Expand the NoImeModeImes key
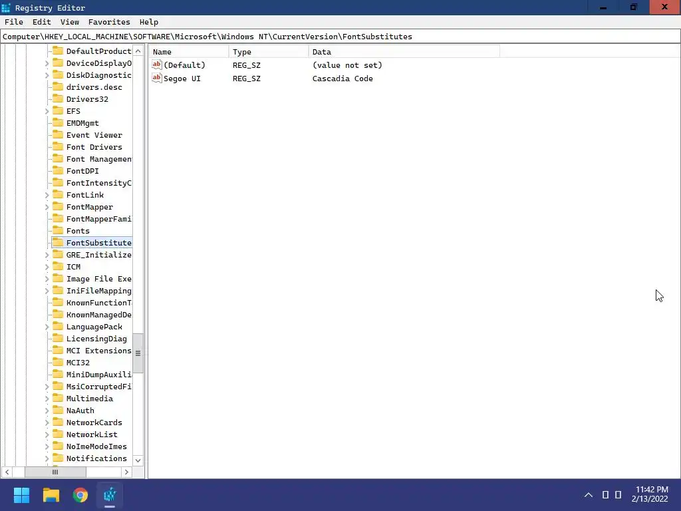This screenshot has height=511, width=681. 47,446
